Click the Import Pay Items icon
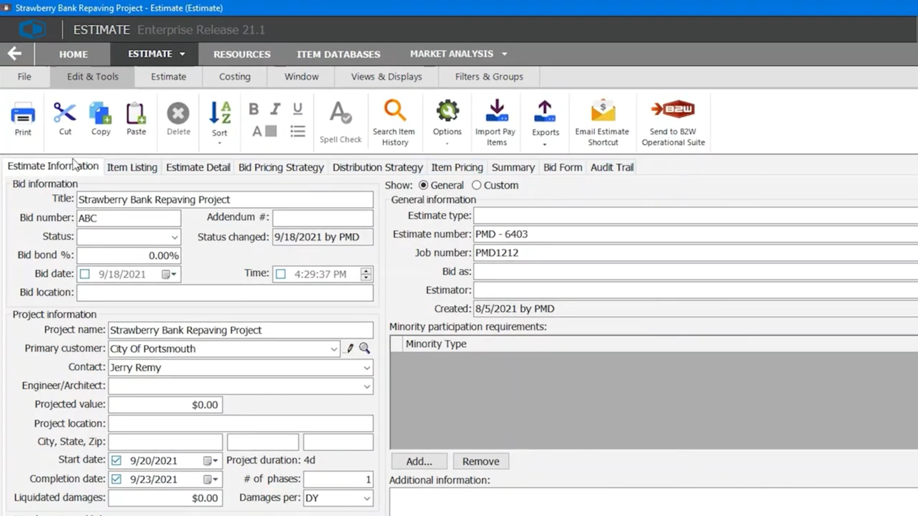Screen dimensions: 918x516 496,119
